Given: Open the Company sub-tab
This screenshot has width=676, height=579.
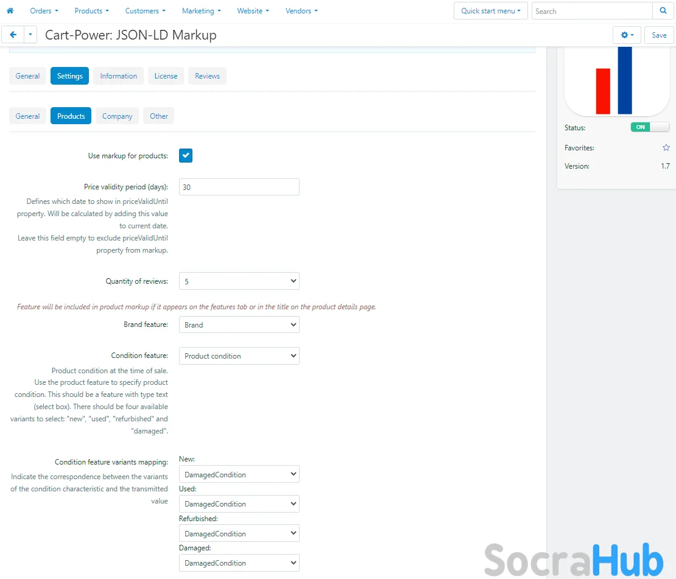Looking at the screenshot, I should pyautogui.click(x=118, y=116).
